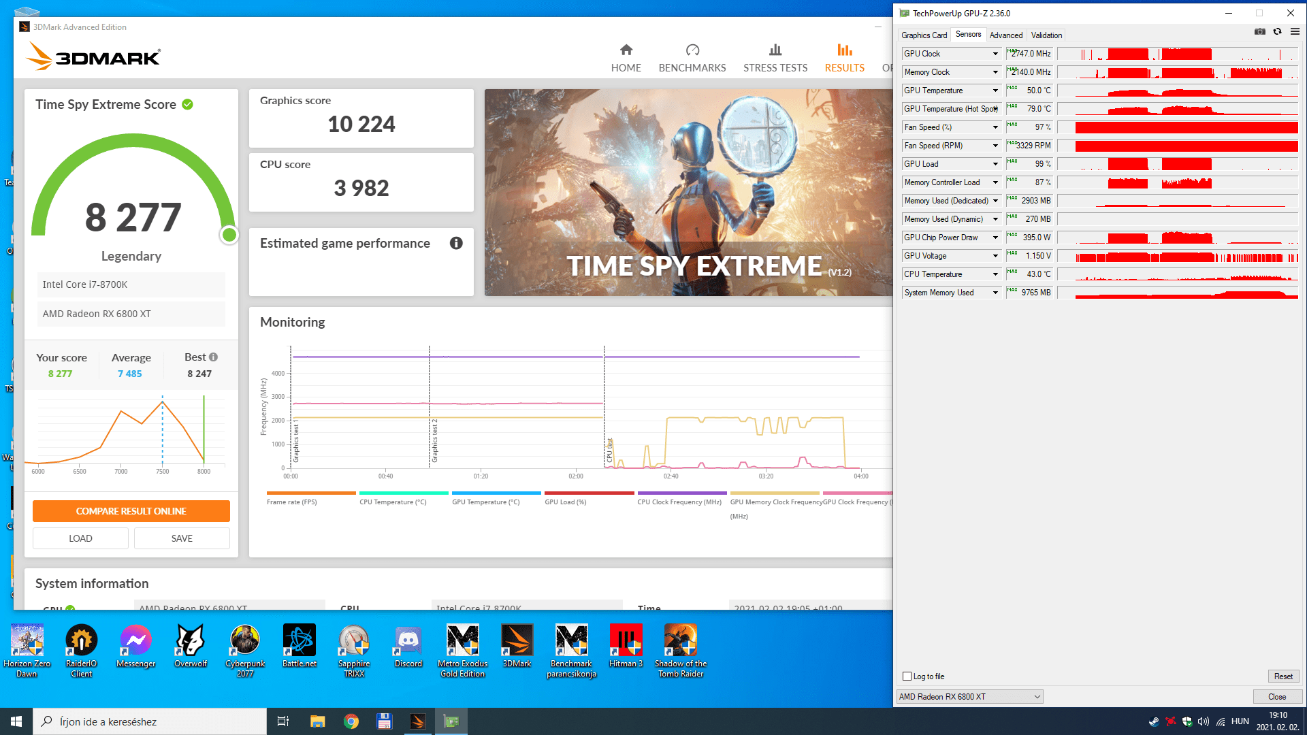Image resolution: width=1307 pixels, height=735 pixels.
Task: Click the floppy disk save app on taskbar
Action: (385, 721)
